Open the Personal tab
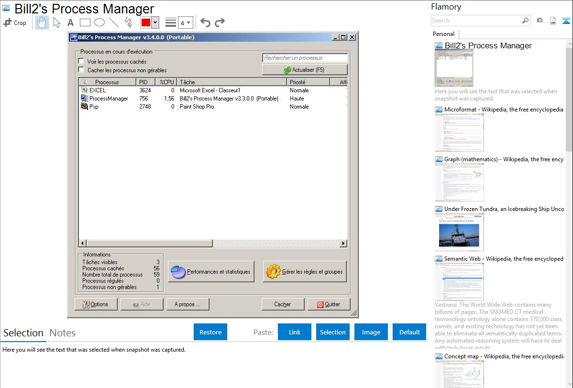The width and height of the screenshot is (573, 388). (x=443, y=34)
